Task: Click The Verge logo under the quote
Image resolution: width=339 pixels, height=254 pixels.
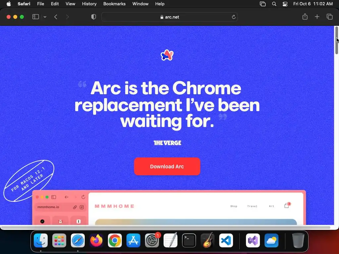Action: (x=167, y=143)
